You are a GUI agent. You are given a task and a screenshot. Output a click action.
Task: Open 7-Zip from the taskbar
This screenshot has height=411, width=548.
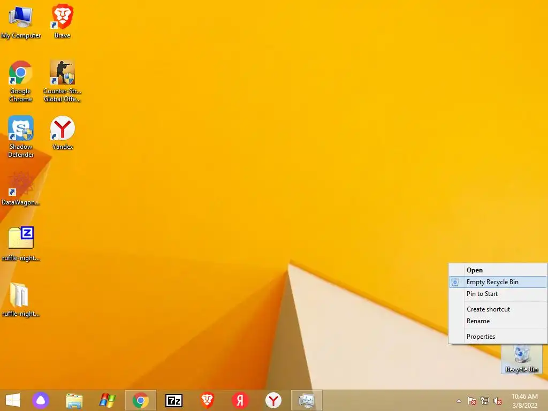tap(174, 400)
